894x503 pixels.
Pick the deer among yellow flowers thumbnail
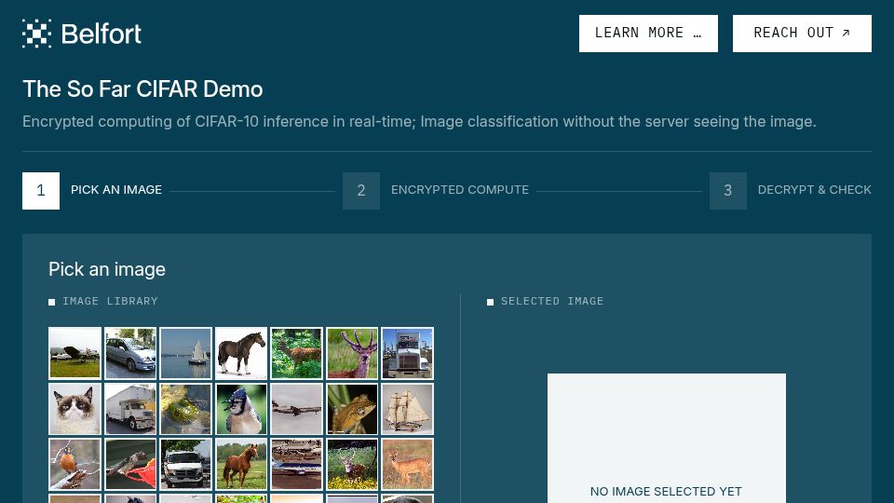click(x=352, y=464)
